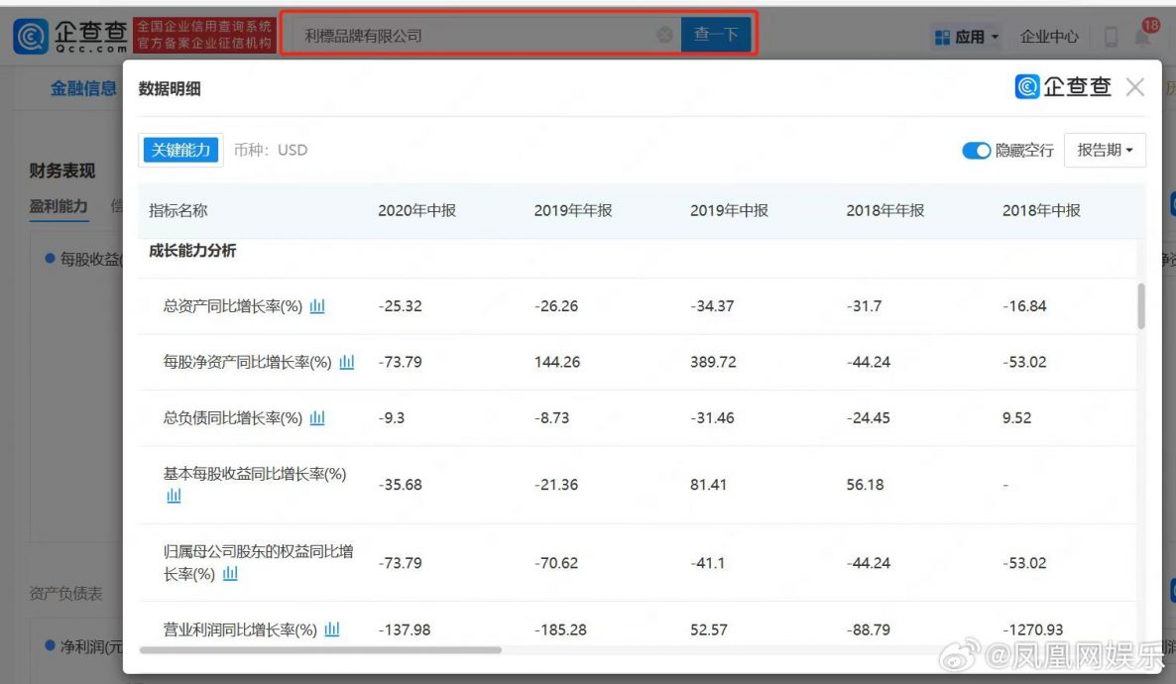
Task: Click the horizontal scrollbar below the table
Action: pos(321,650)
